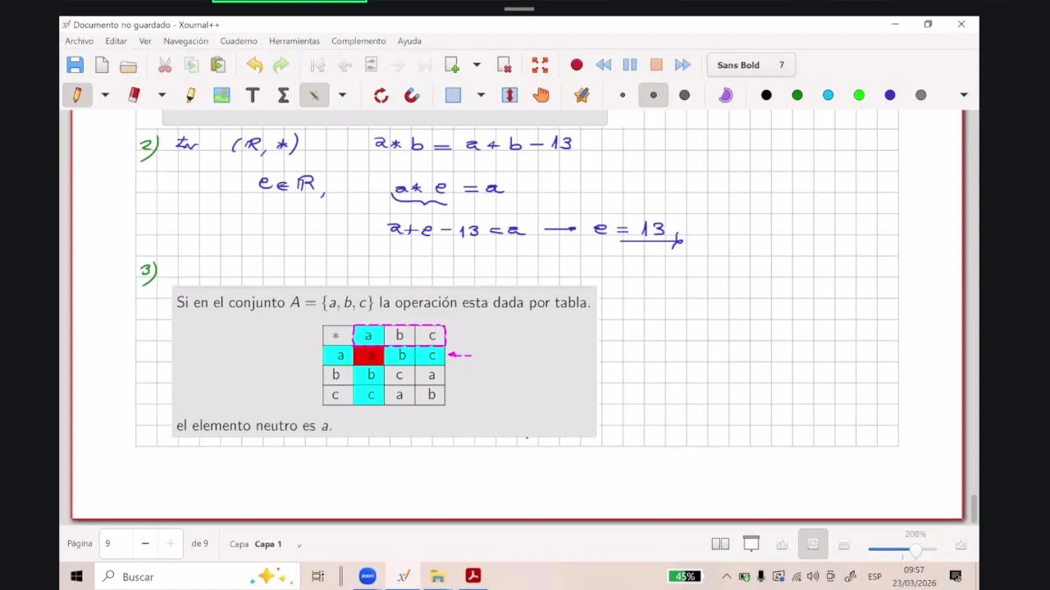The height and width of the screenshot is (590, 1050).
Task: Open the Complemento menu
Action: click(358, 41)
